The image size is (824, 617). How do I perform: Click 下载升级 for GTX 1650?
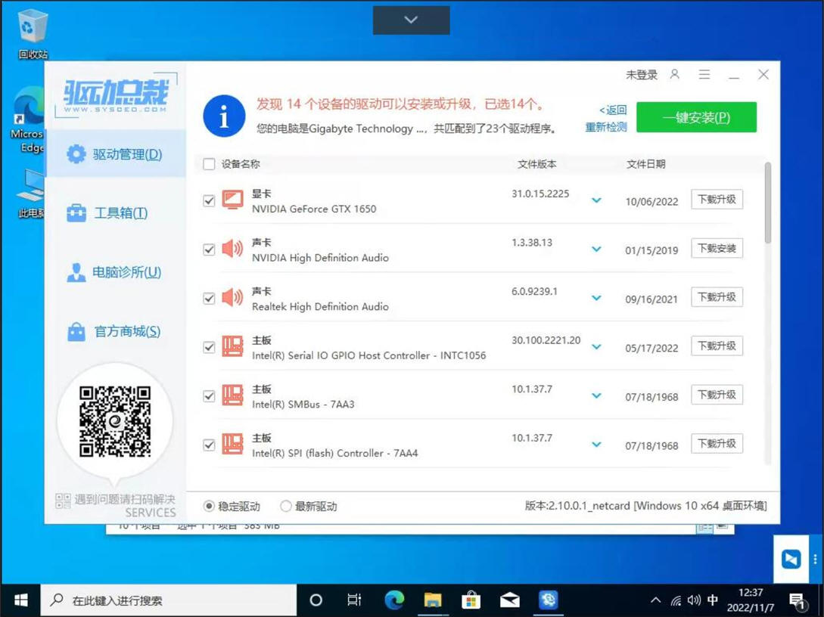[717, 200]
